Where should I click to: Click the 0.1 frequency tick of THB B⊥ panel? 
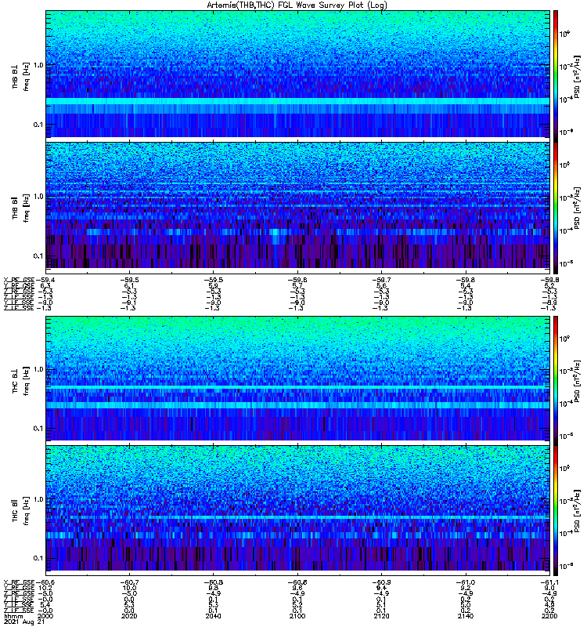[38, 125]
